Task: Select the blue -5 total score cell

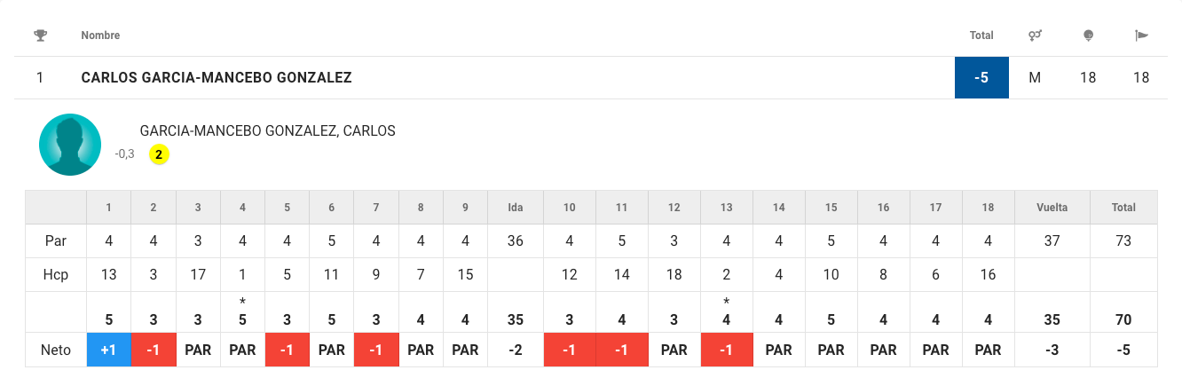Action: (981, 78)
